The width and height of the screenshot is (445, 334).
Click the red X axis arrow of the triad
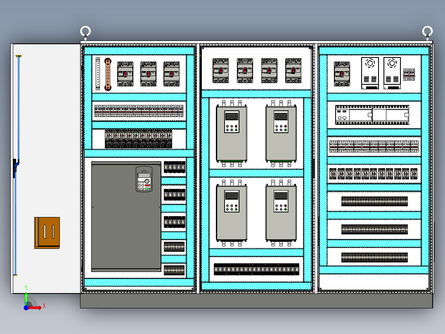tap(36, 307)
